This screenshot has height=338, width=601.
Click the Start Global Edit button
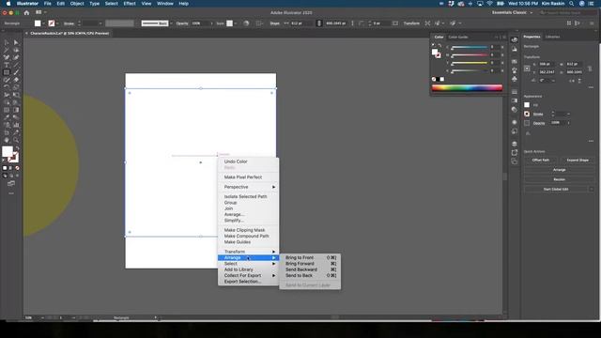[556, 190]
